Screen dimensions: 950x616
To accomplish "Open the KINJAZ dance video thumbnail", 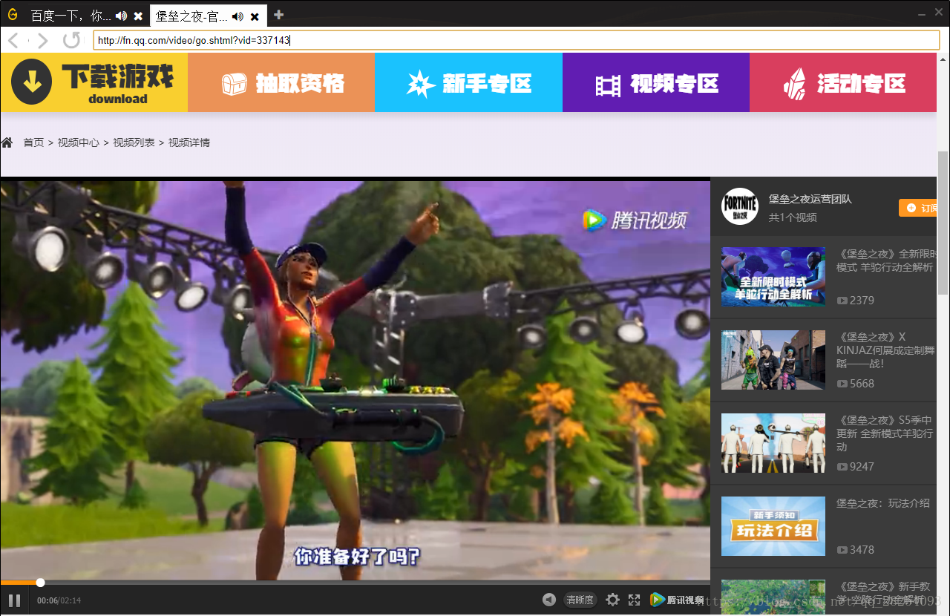I will pyautogui.click(x=773, y=360).
